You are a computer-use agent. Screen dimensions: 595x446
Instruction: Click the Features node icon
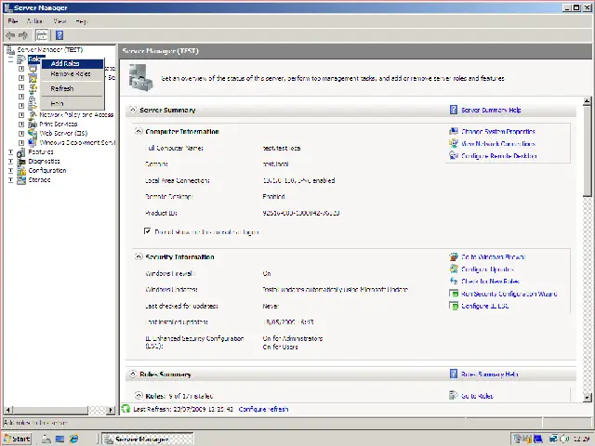tap(21, 152)
